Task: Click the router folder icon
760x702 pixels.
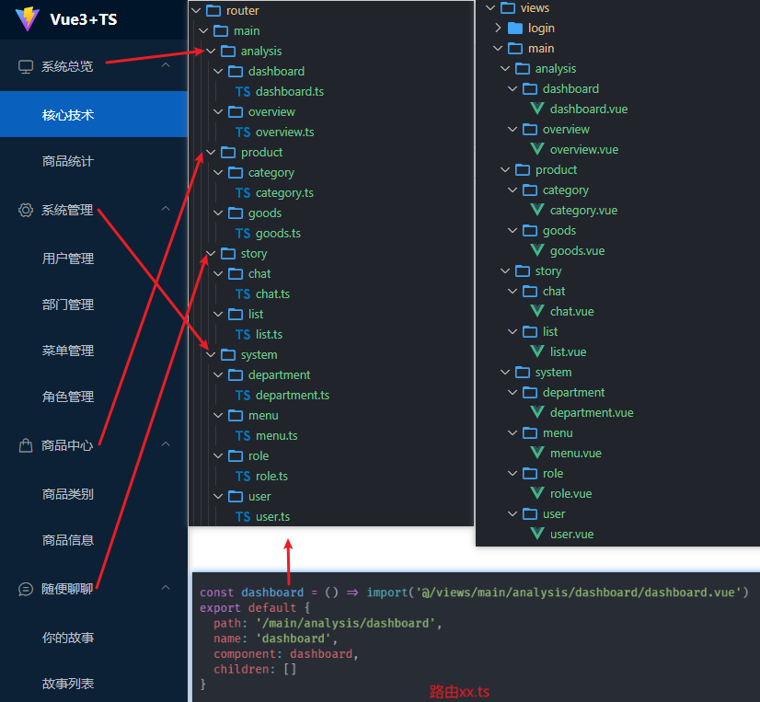Action: pos(213,10)
